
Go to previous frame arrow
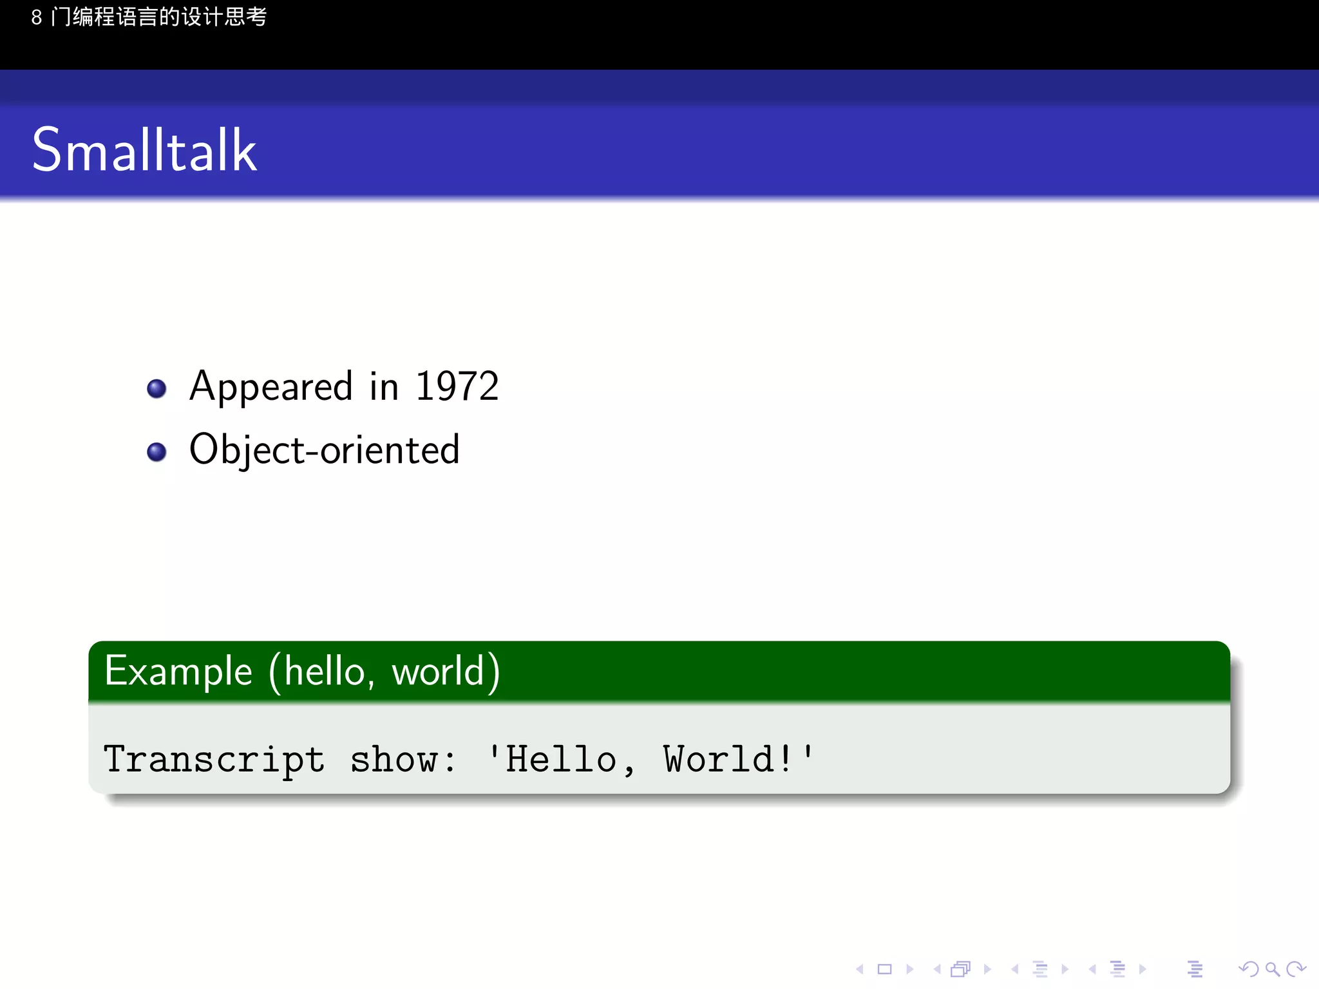937,969
